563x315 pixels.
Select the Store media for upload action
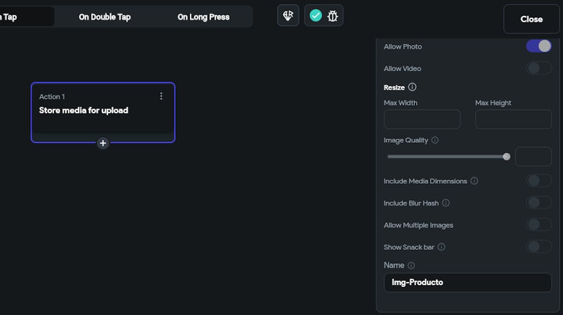(x=83, y=111)
